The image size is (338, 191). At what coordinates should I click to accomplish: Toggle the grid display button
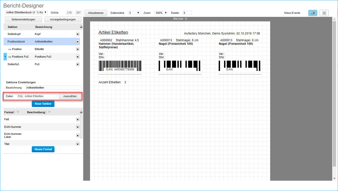(324, 13)
